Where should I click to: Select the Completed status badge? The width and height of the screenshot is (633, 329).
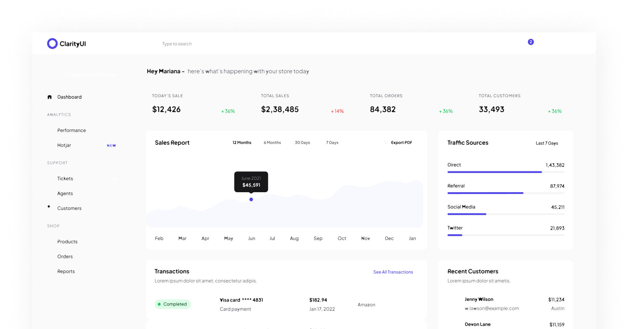pos(173,304)
